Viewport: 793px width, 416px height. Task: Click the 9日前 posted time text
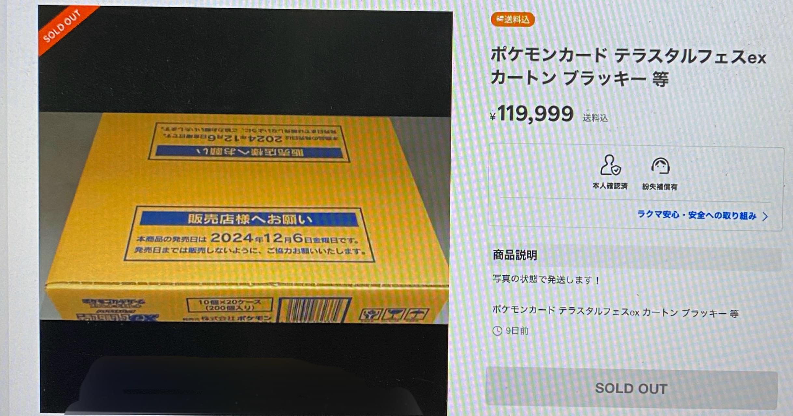tap(517, 331)
